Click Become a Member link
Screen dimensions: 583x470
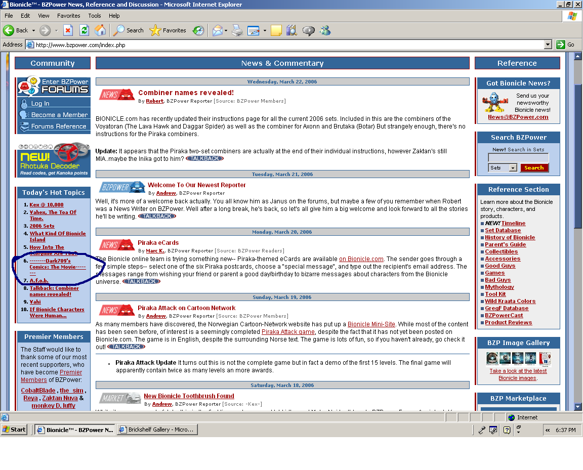click(60, 115)
